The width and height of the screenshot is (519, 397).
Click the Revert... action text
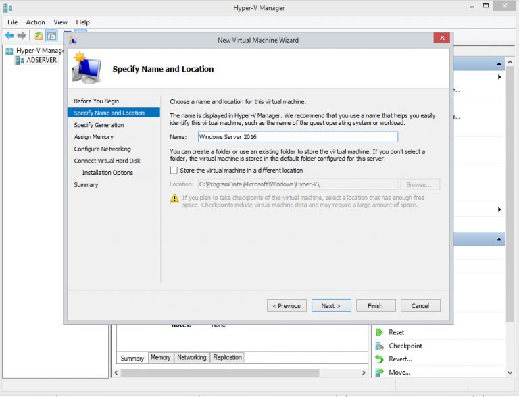pyautogui.click(x=400, y=359)
